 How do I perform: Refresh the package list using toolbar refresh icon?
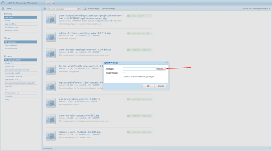pyautogui.click(x=45, y=9)
